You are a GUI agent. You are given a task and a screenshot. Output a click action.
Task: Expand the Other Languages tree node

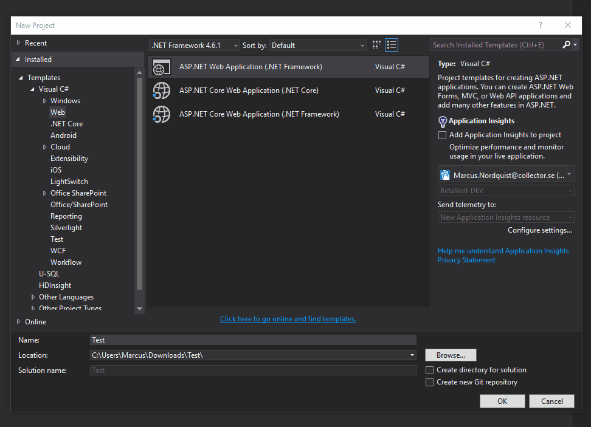click(33, 296)
